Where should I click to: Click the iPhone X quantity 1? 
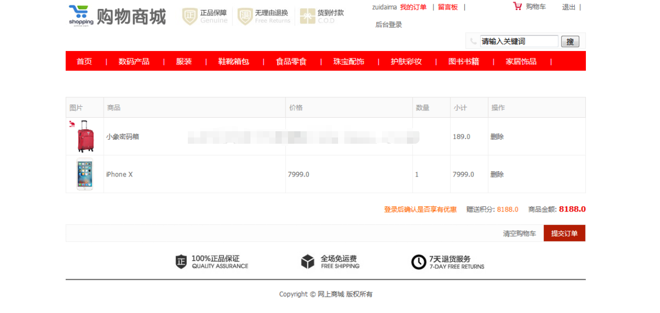click(417, 174)
